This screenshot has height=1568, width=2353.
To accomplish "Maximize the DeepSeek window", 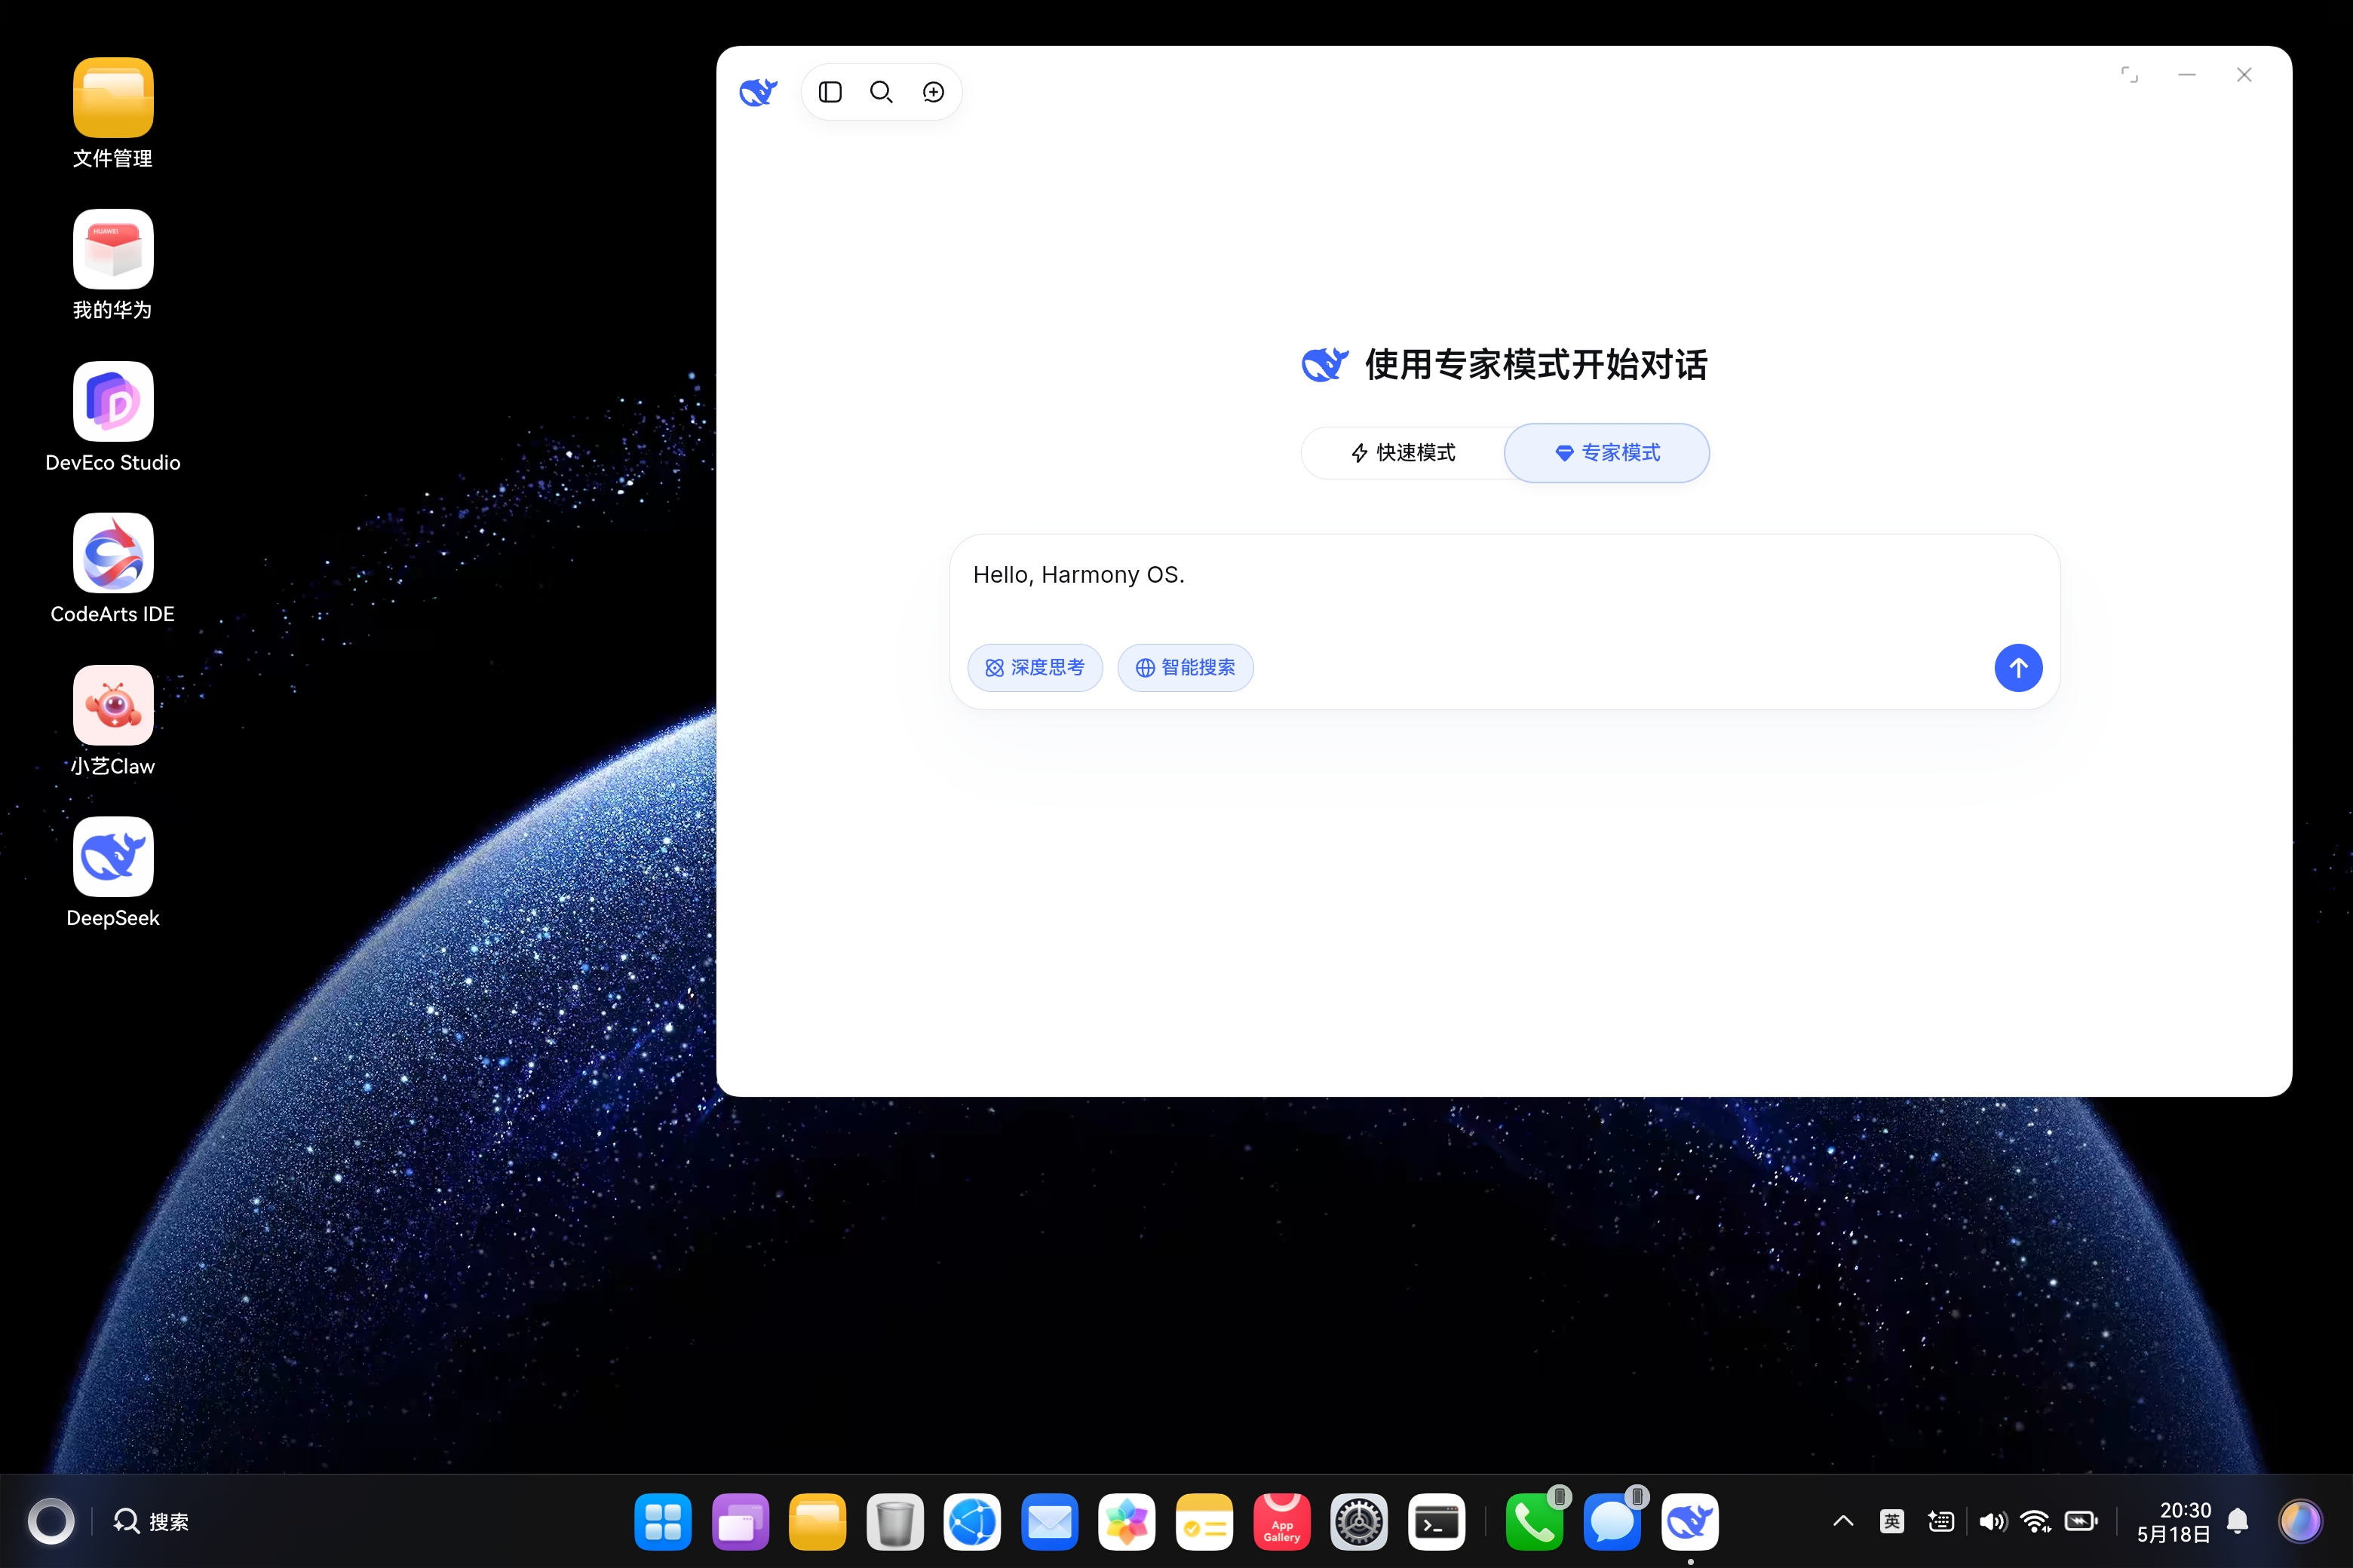I will (2129, 75).
